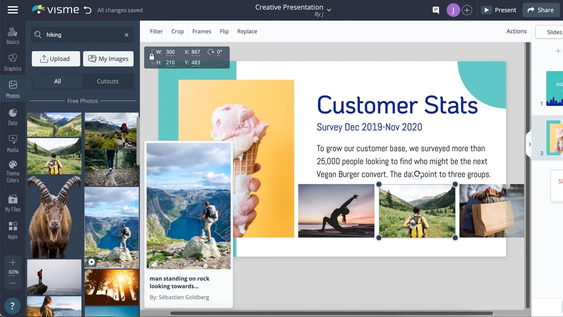Image resolution: width=563 pixels, height=317 pixels.
Task: Toggle the aspect ratio lock on dimensions
Action: coord(151,57)
